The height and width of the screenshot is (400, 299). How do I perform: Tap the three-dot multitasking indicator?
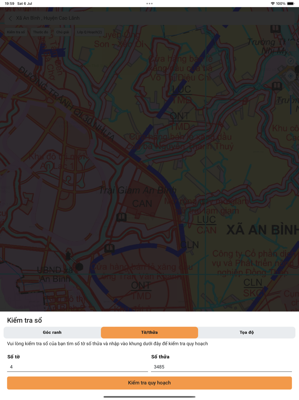[x=149, y=4]
